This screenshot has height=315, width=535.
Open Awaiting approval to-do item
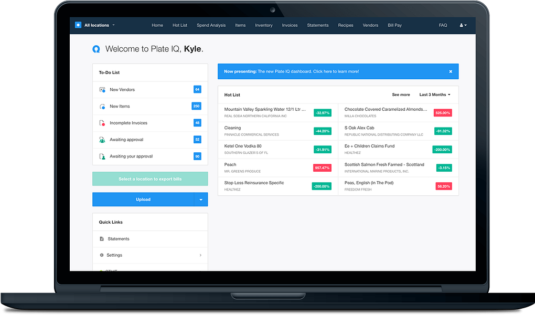(x=150, y=140)
